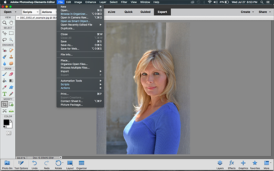Select the Type tool

pyautogui.click(x=5, y=94)
